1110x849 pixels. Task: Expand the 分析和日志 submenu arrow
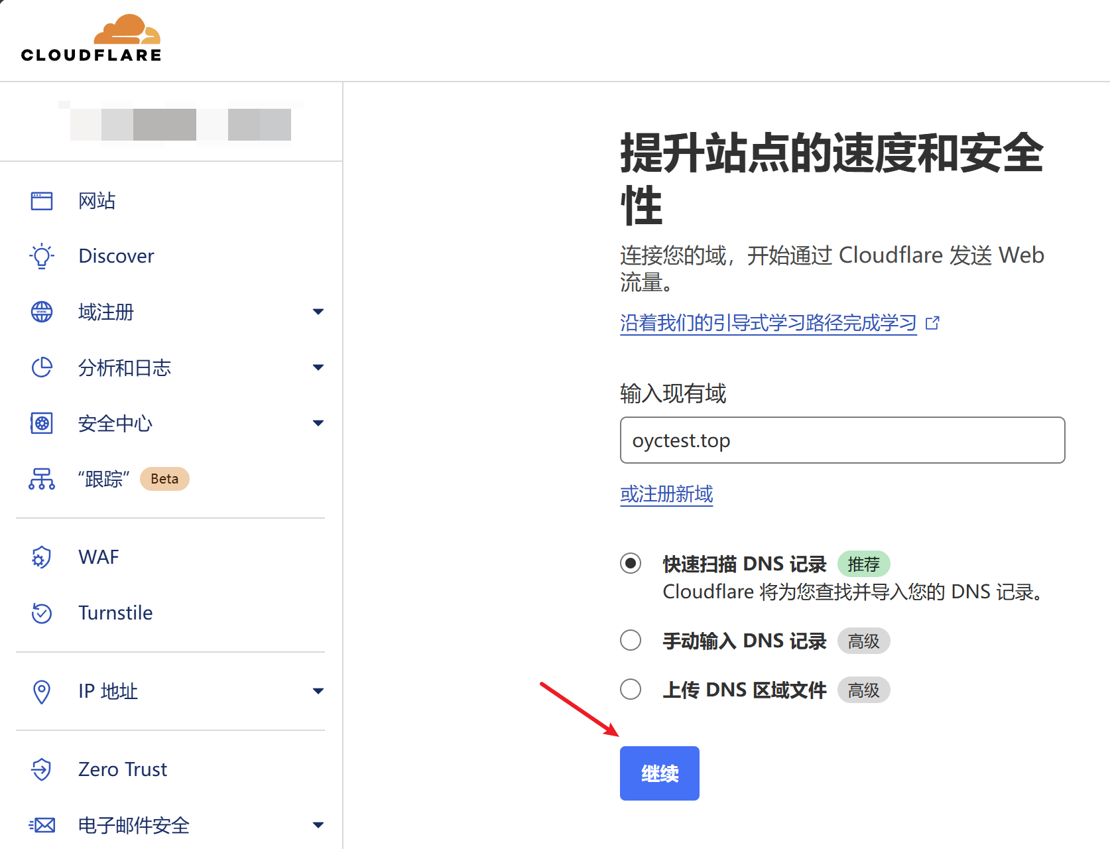click(318, 367)
